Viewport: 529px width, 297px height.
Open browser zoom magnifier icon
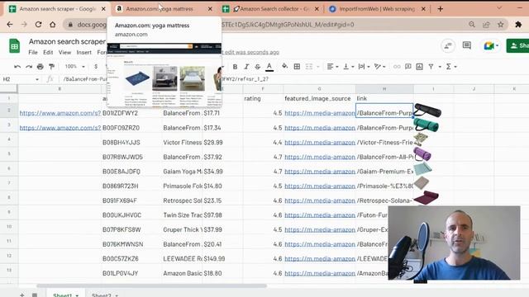pyautogui.click(x=472, y=24)
